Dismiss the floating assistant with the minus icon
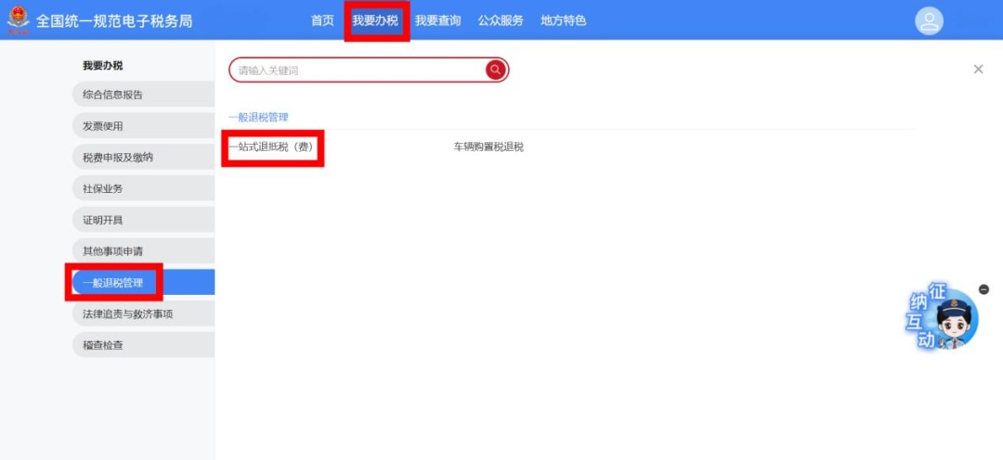This screenshot has height=460, width=1003. pyautogui.click(x=983, y=289)
